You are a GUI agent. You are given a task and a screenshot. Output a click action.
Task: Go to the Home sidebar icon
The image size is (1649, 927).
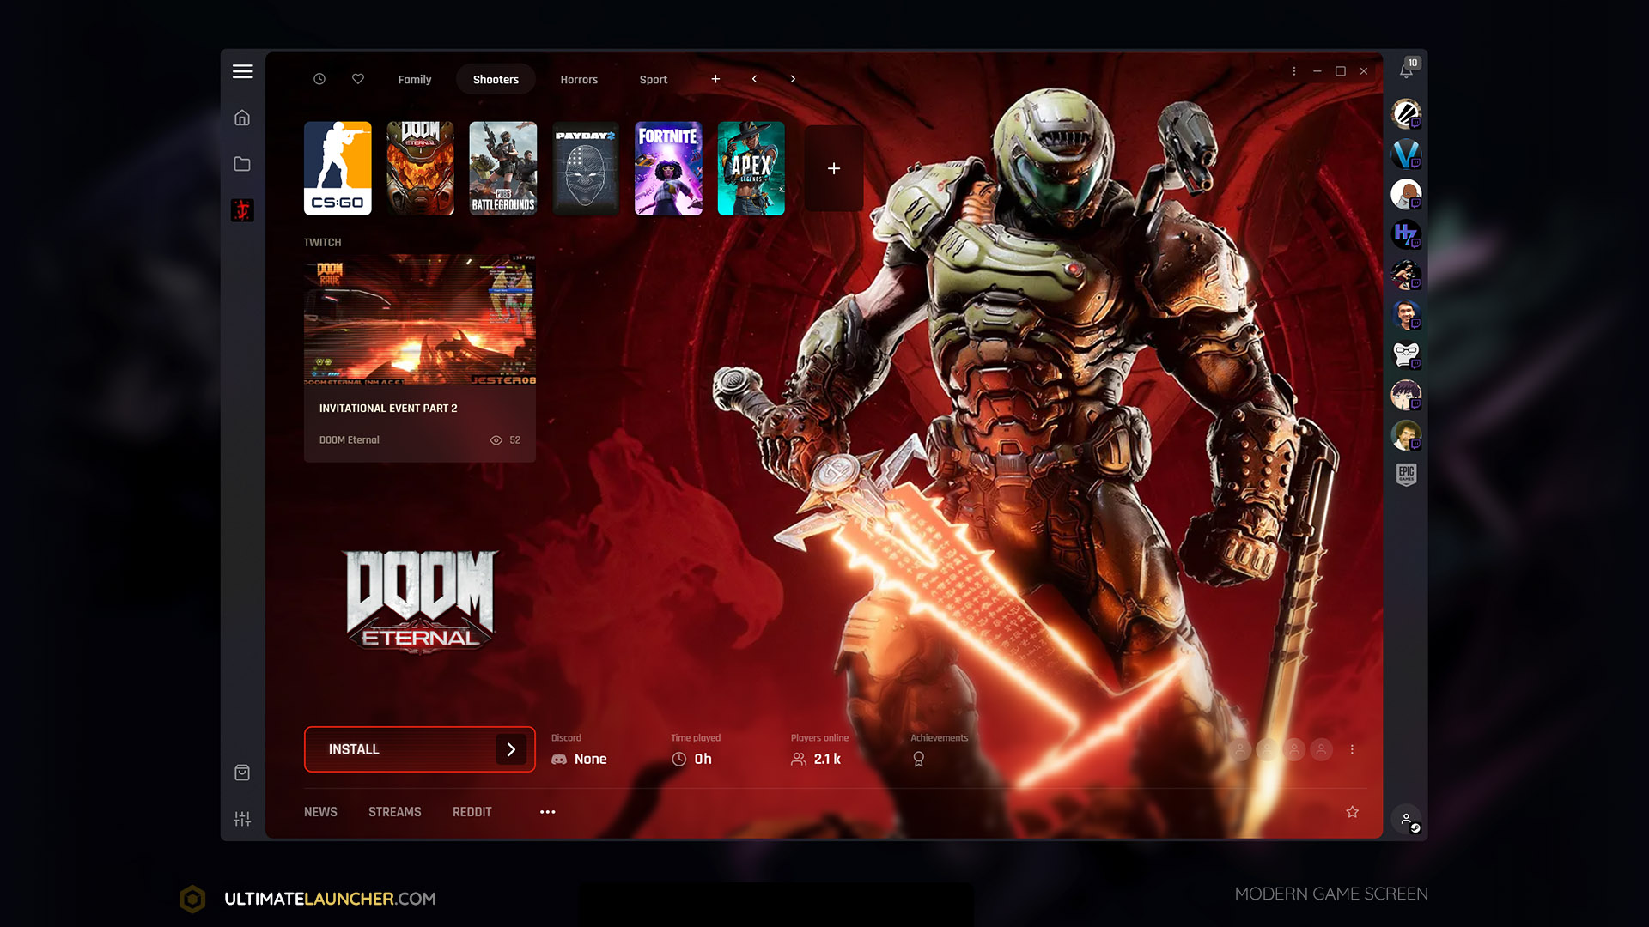(x=242, y=118)
